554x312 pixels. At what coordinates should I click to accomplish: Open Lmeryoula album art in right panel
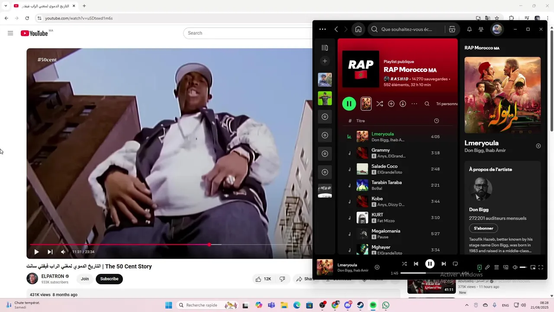pos(502,95)
